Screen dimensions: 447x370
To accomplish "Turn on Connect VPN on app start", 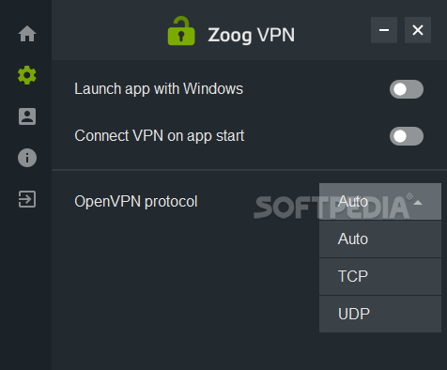I will click(x=407, y=136).
